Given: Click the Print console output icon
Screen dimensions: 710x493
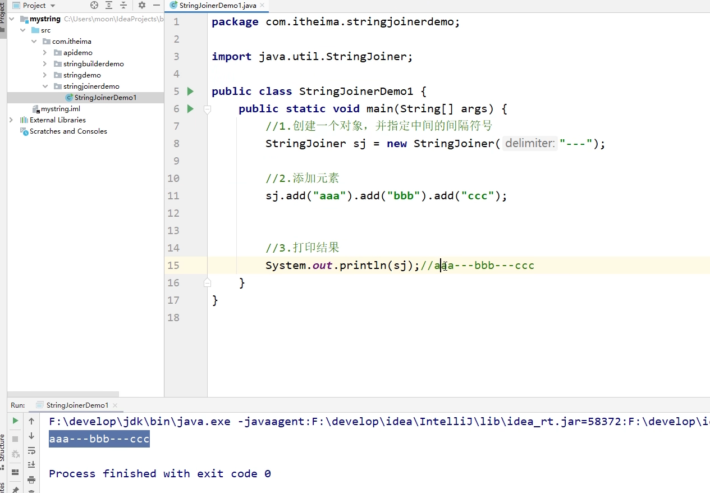Looking at the screenshot, I should [x=31, y=479].
